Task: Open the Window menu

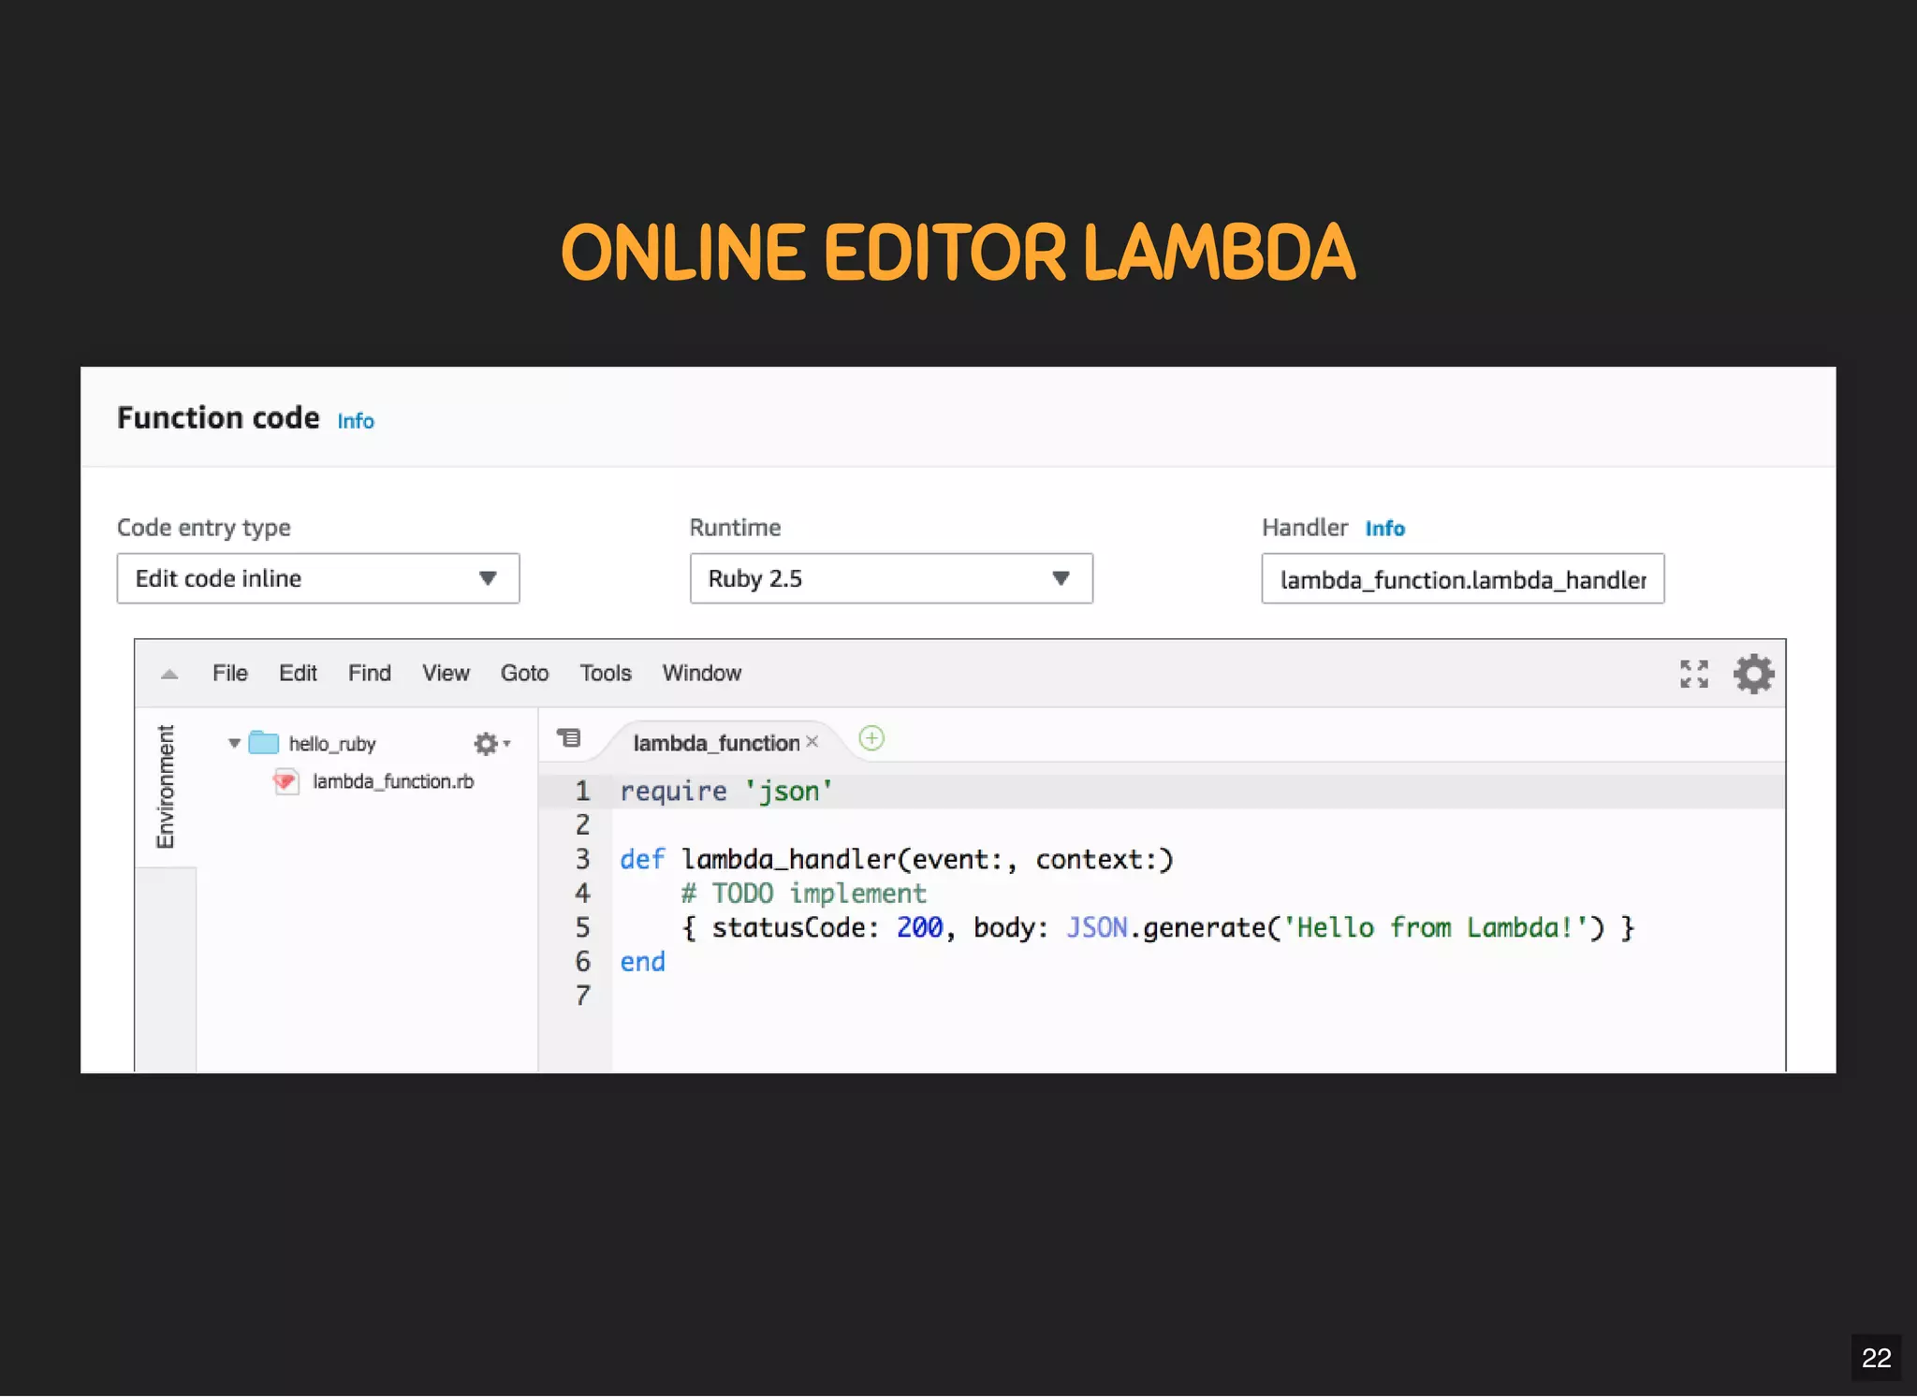Action: tap(702, 674)
